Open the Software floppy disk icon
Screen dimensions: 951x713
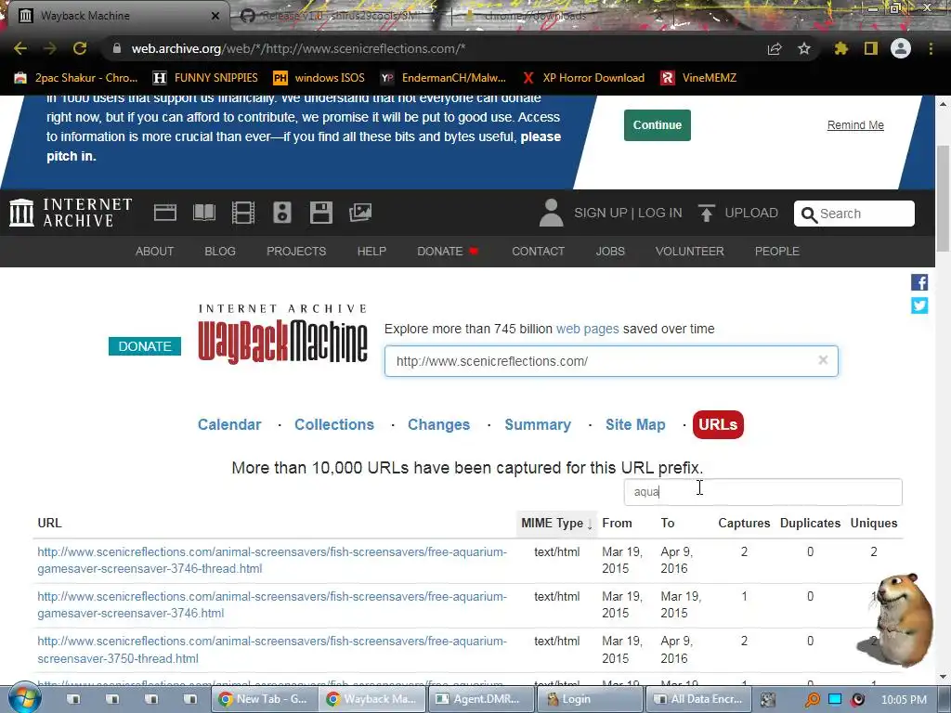320,213
